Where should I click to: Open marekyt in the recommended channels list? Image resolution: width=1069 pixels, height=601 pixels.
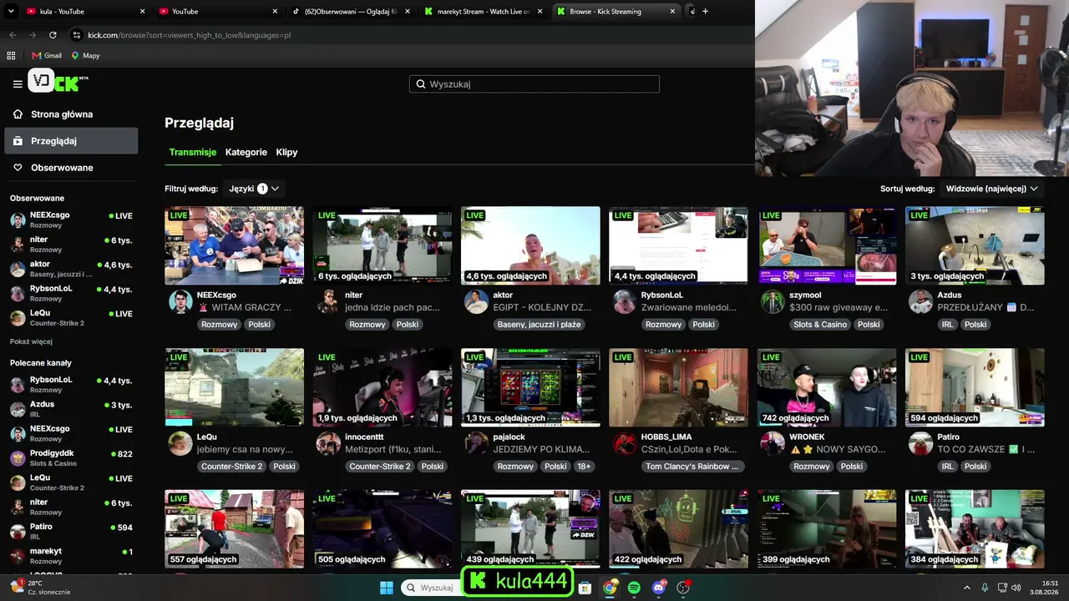pos(71,556)
